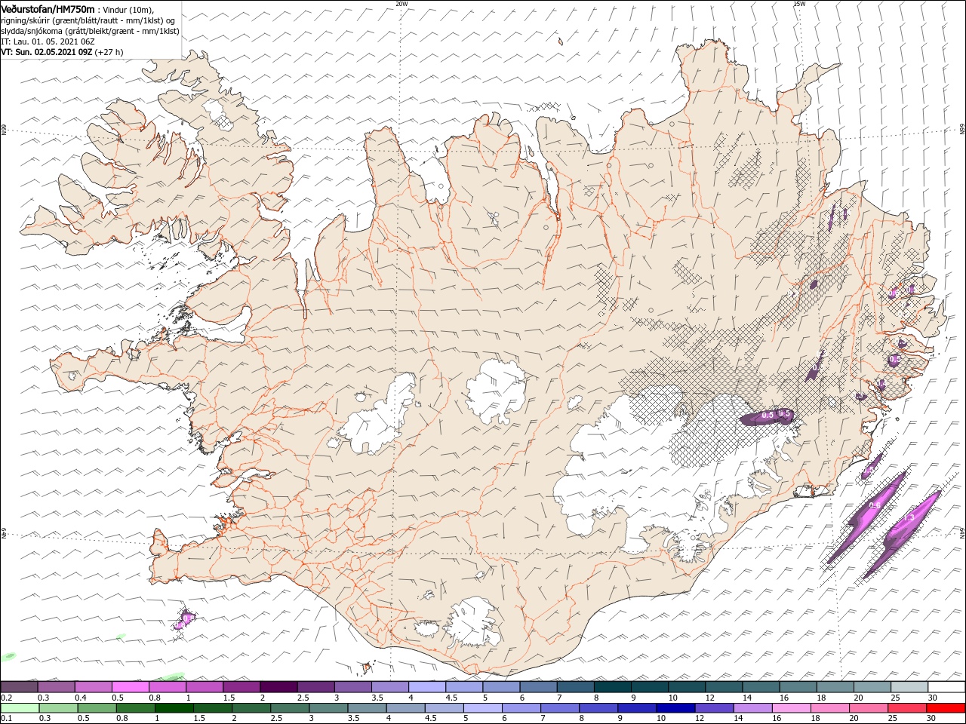The width and height of the screenshot is (966, 724).
Task: Select the medium green 0.5 swatch, lower scale
Action: tap(97, 708)
